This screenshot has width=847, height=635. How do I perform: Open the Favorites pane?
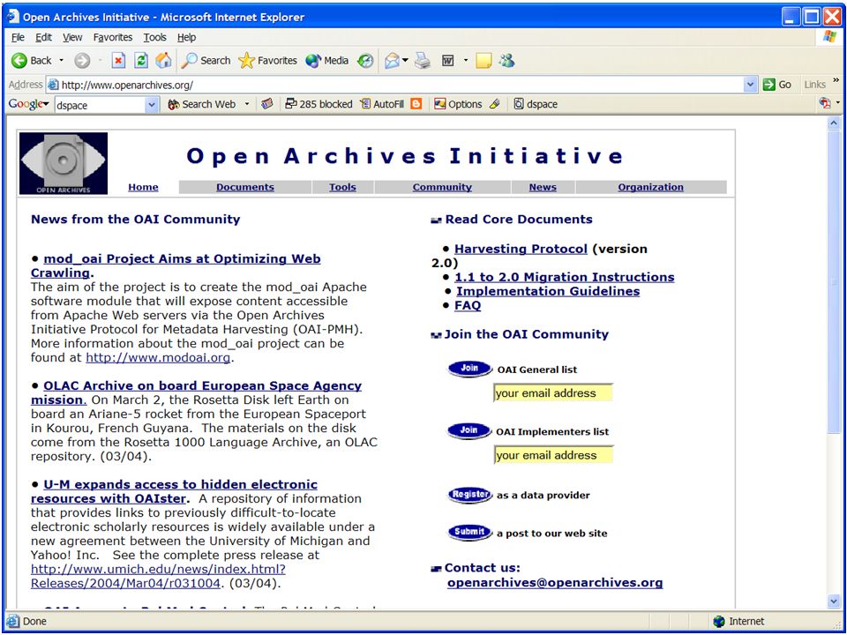click(x=268, y=61)
